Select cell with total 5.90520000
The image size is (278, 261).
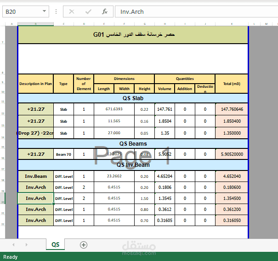click(x=232, y=154)
